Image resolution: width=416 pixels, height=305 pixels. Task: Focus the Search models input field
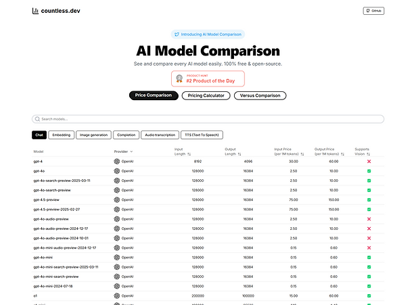pyautogui.click(x=208, y=119)
